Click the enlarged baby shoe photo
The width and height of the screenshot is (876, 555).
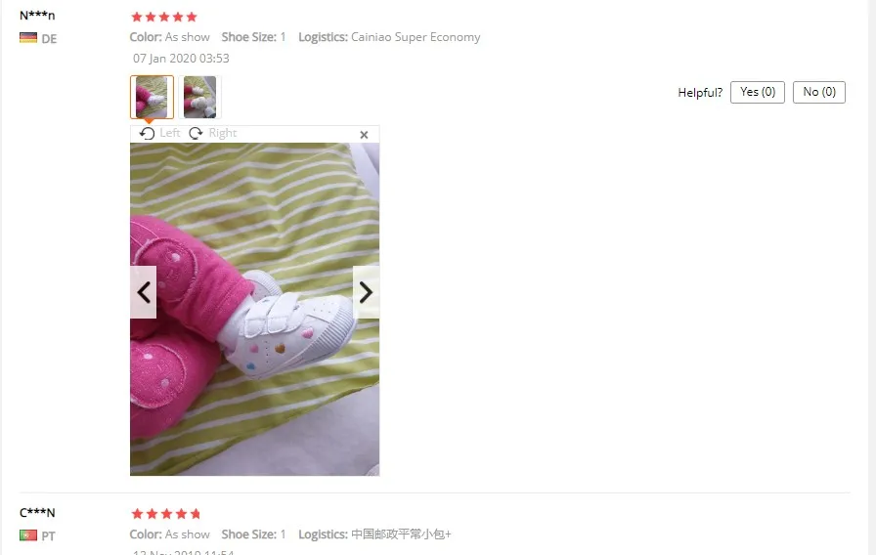[x=255, y=310]
